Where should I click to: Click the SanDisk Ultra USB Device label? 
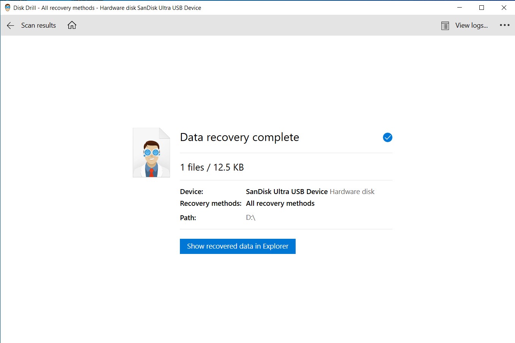[x=286, y=191]
